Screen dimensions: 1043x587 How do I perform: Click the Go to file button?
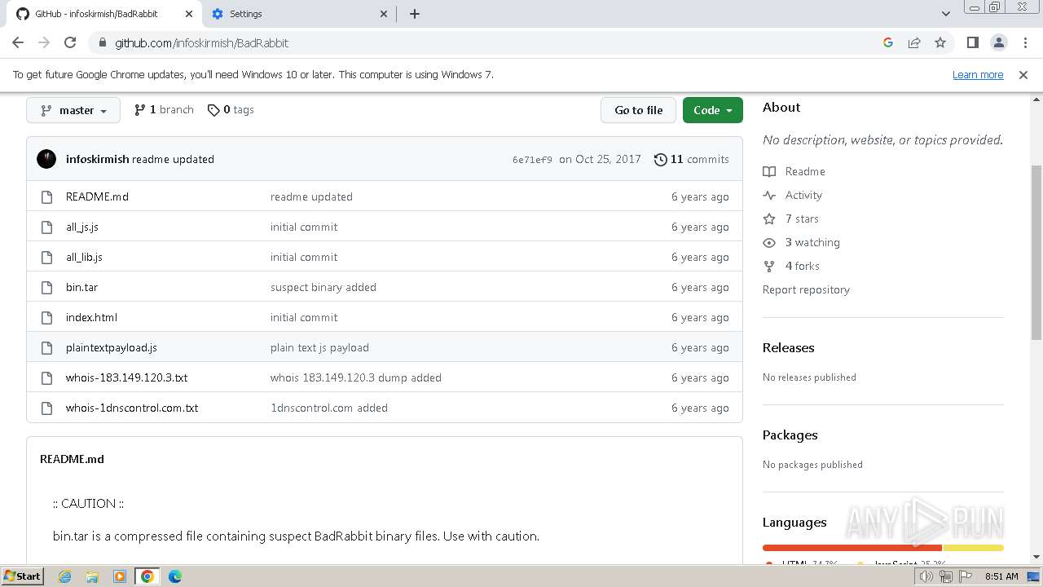639,110
